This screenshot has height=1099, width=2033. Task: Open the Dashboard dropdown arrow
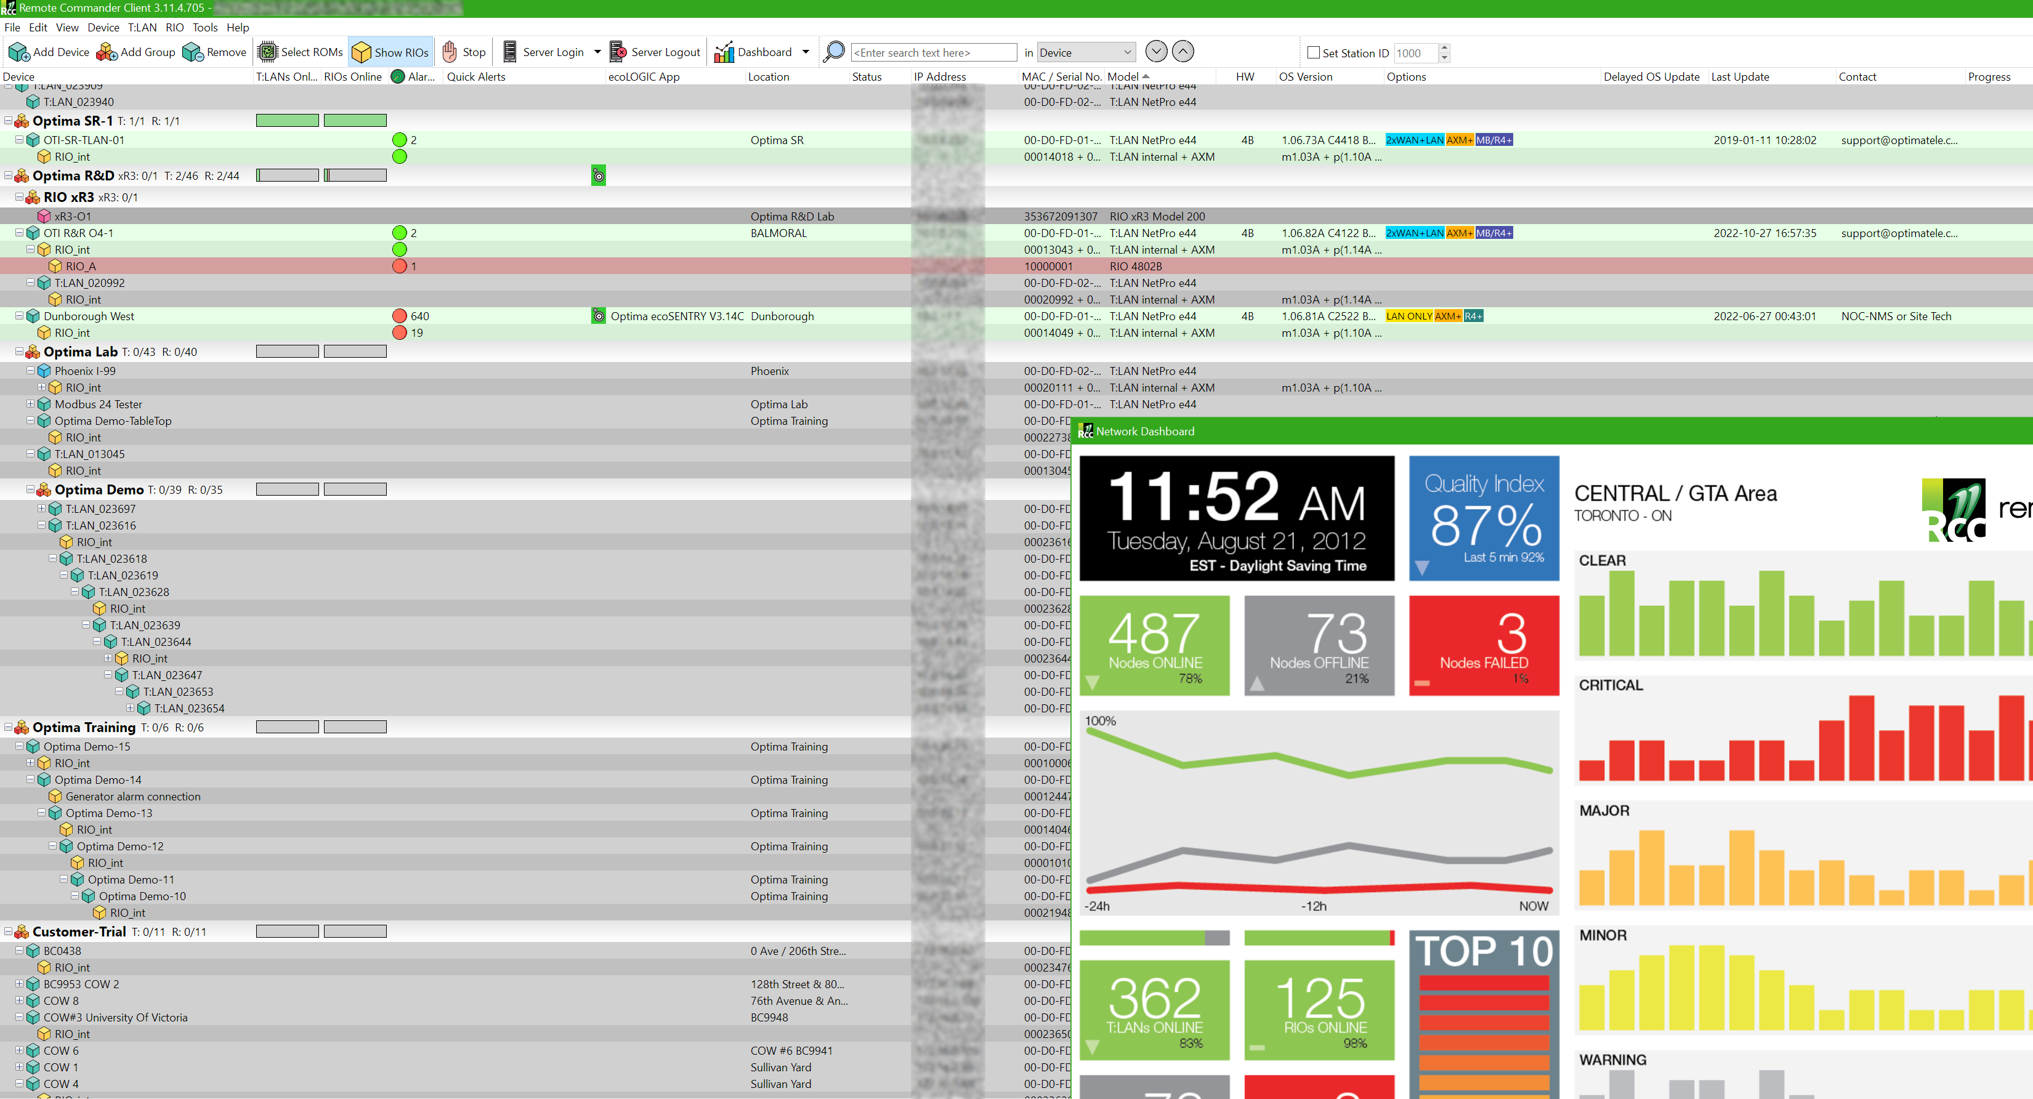click(806, 52)
